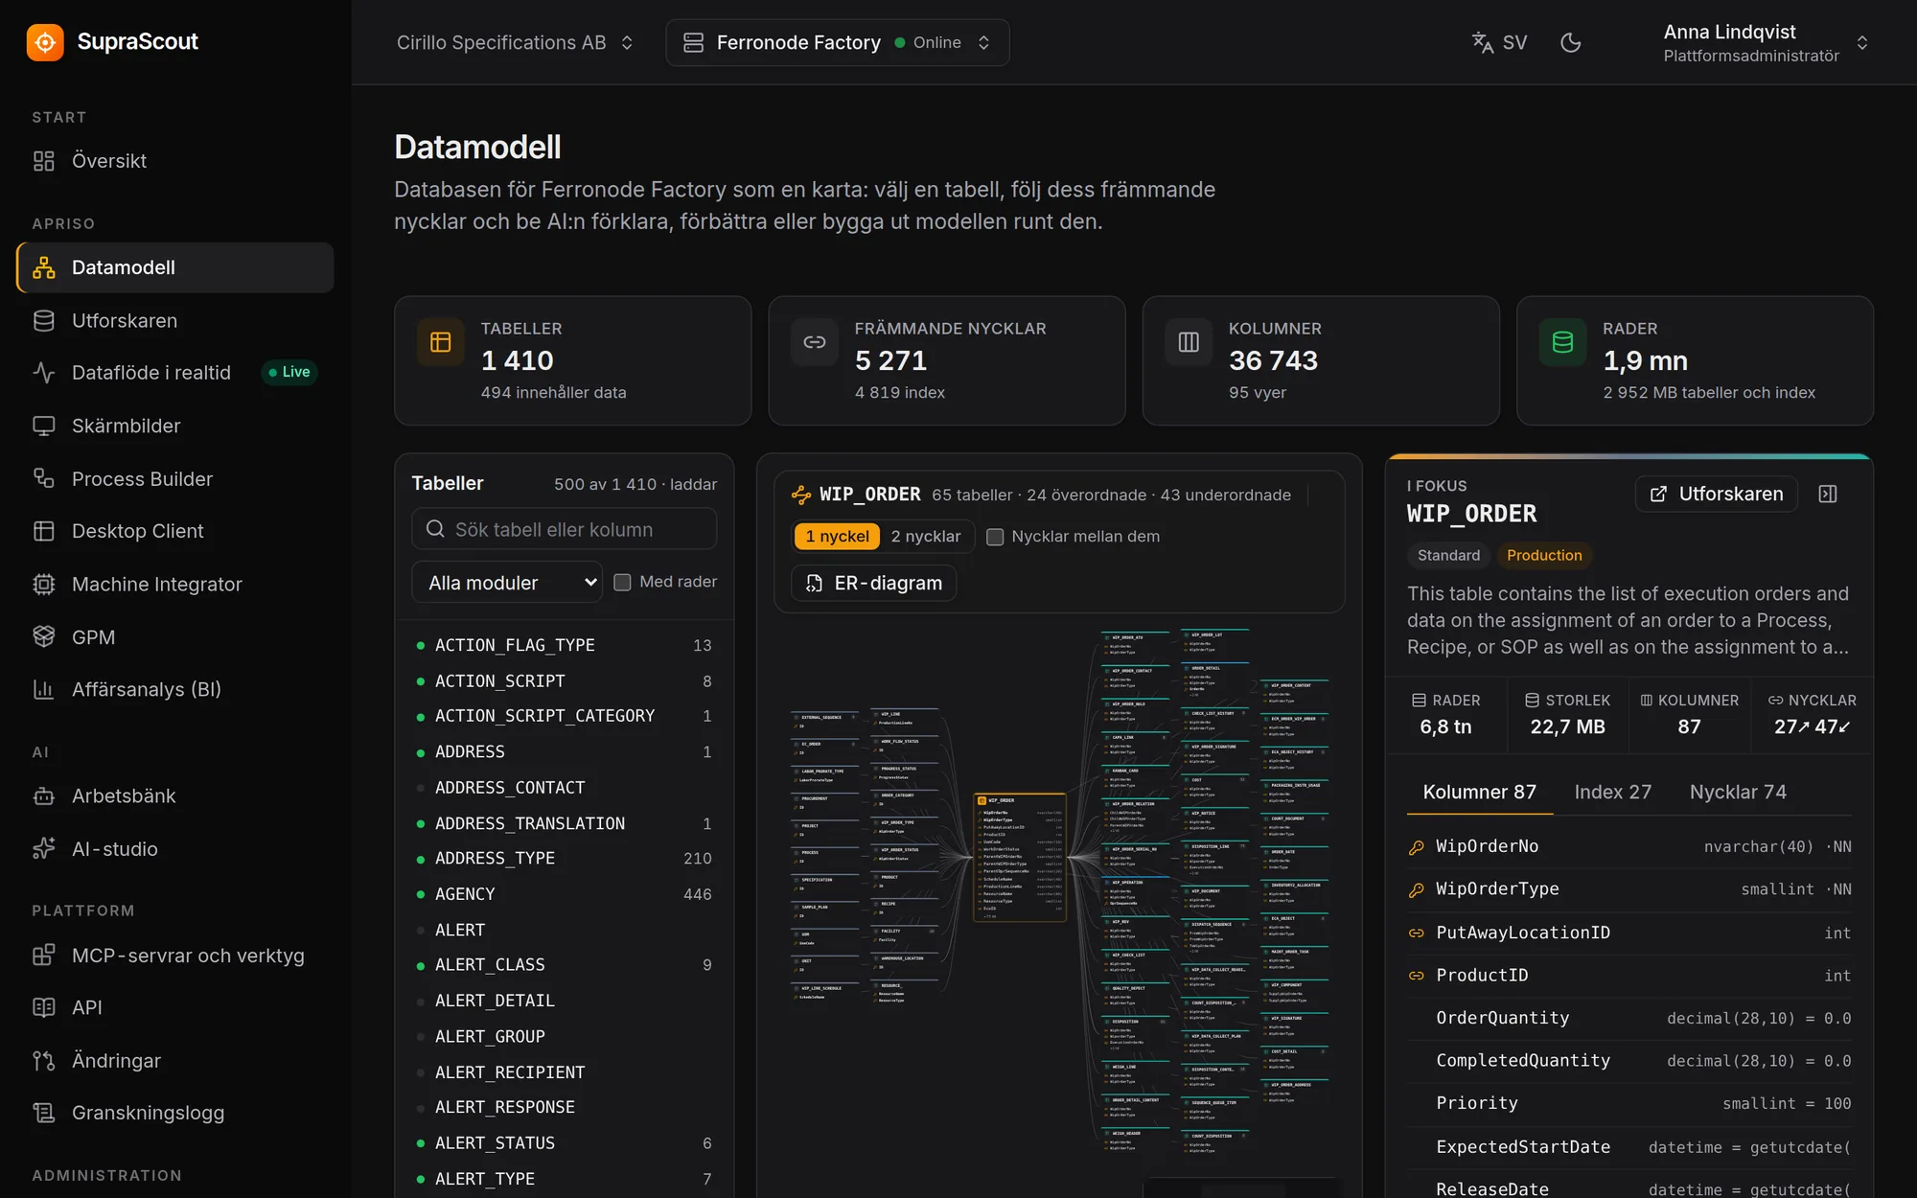1917x1198 pixels.
Task: Open WIP_ORDER in Utforskaren button
Action: coord(1716,494)
